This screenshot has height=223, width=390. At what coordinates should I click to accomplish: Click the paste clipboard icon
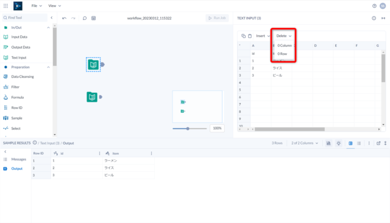coord(250,36)
